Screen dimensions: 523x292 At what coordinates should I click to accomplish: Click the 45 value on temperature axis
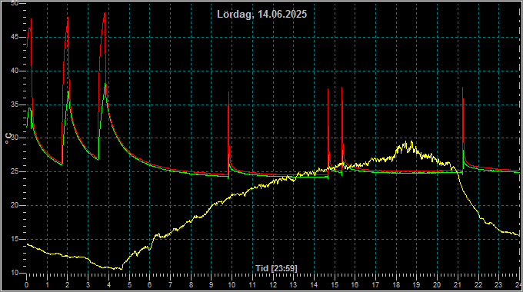tap(15, 37)
